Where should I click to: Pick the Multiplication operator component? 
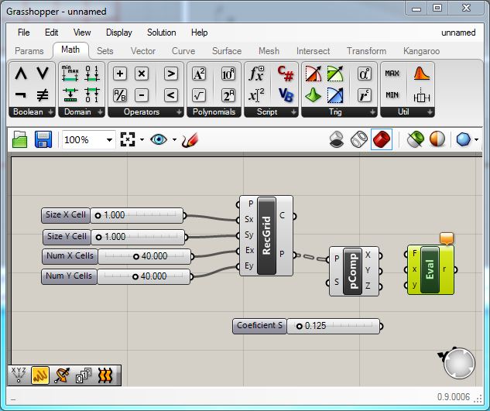142,74
